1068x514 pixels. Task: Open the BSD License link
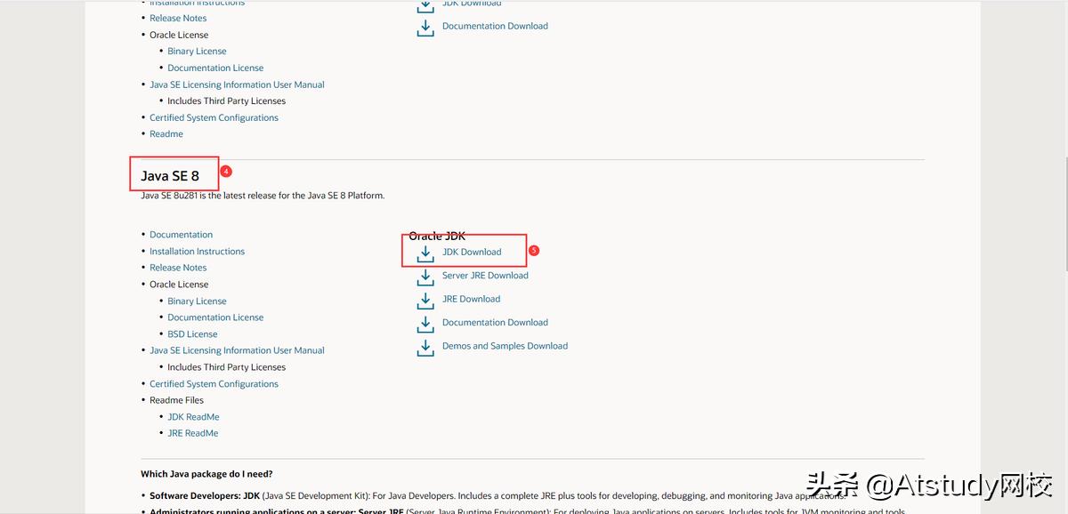pos(192,334)
